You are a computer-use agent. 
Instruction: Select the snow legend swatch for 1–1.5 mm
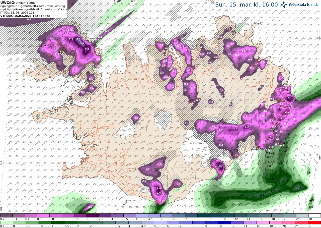click(x=68, y=215)
